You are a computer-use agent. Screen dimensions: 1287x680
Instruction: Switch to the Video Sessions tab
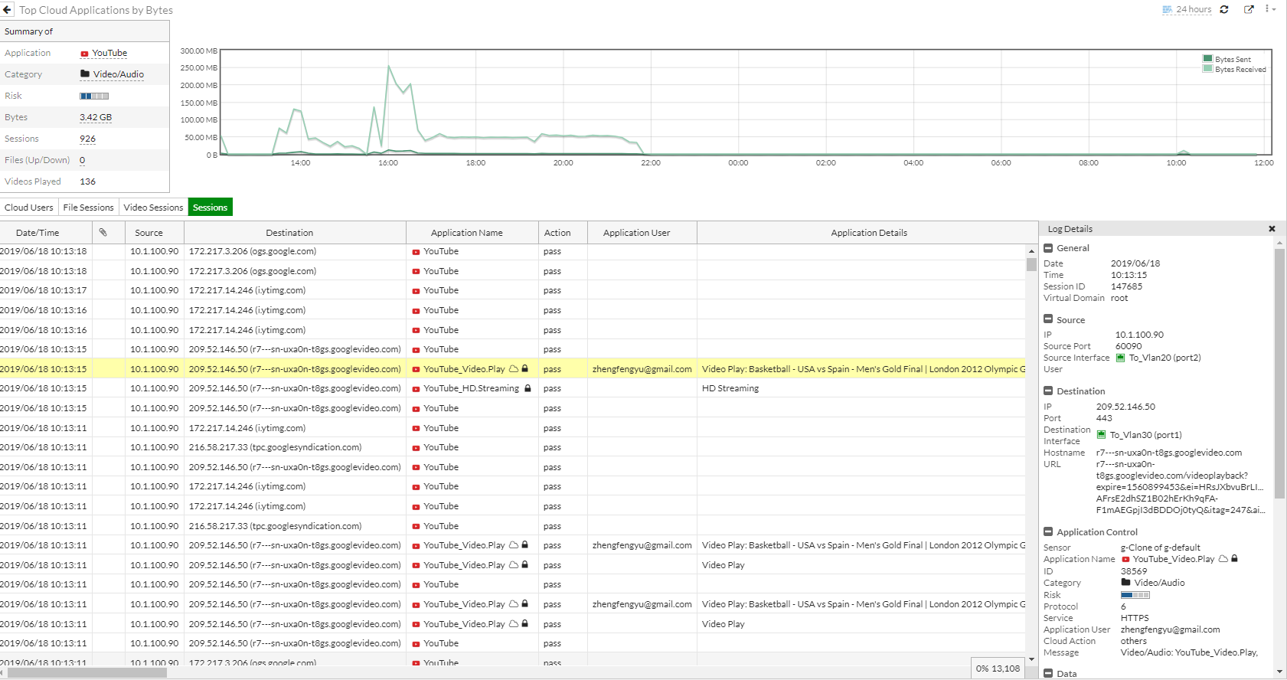[153, 208]
